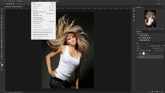Select the Move tool

pos(2,9)
